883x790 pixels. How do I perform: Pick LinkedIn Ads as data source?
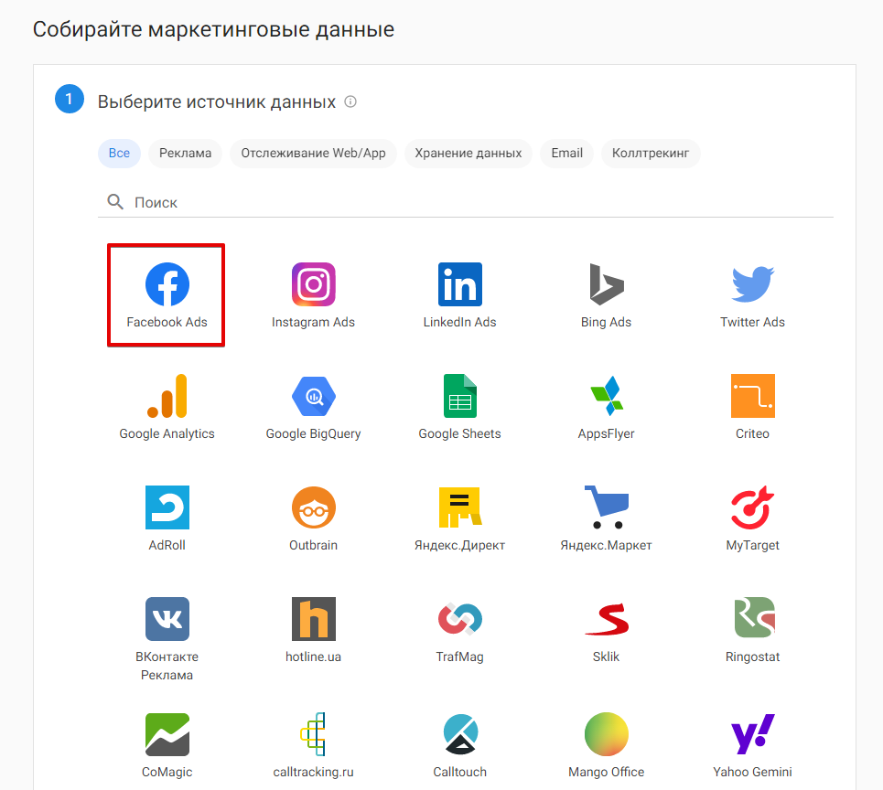point(460,285)
